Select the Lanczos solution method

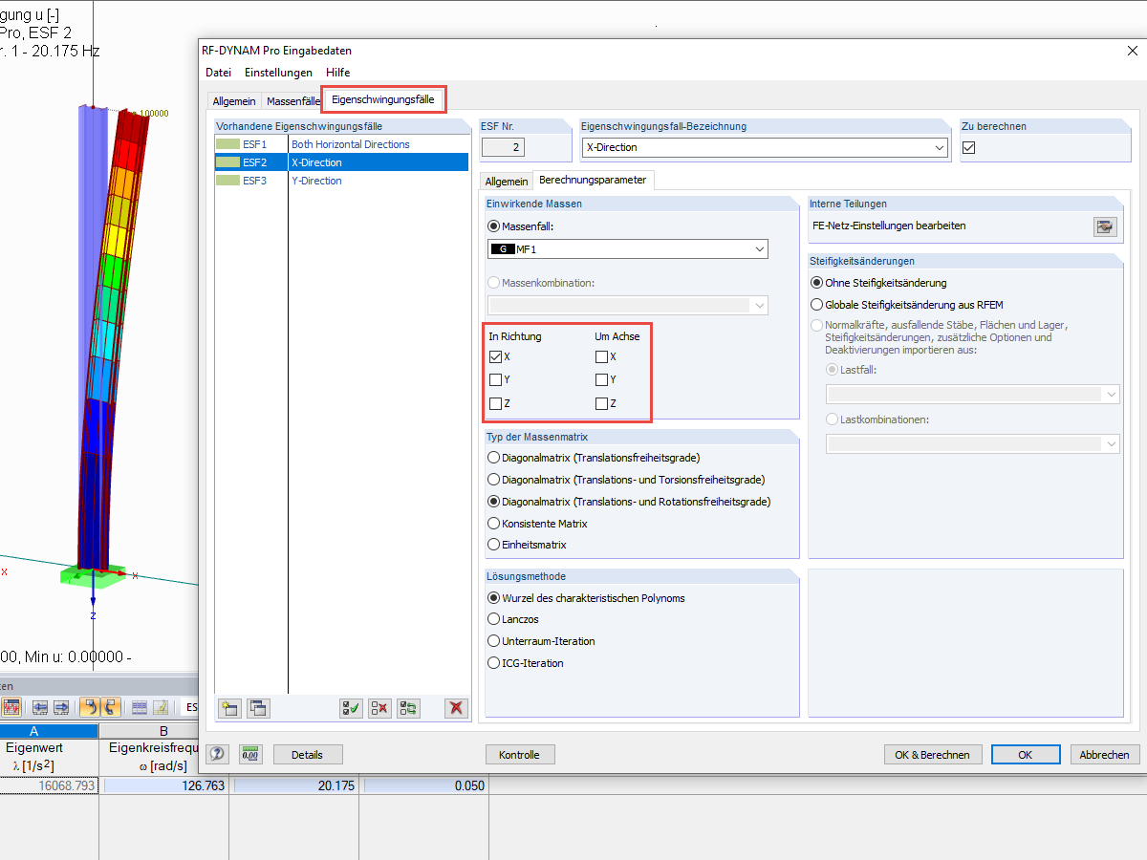pyautogui.click(x=494, y=619)
